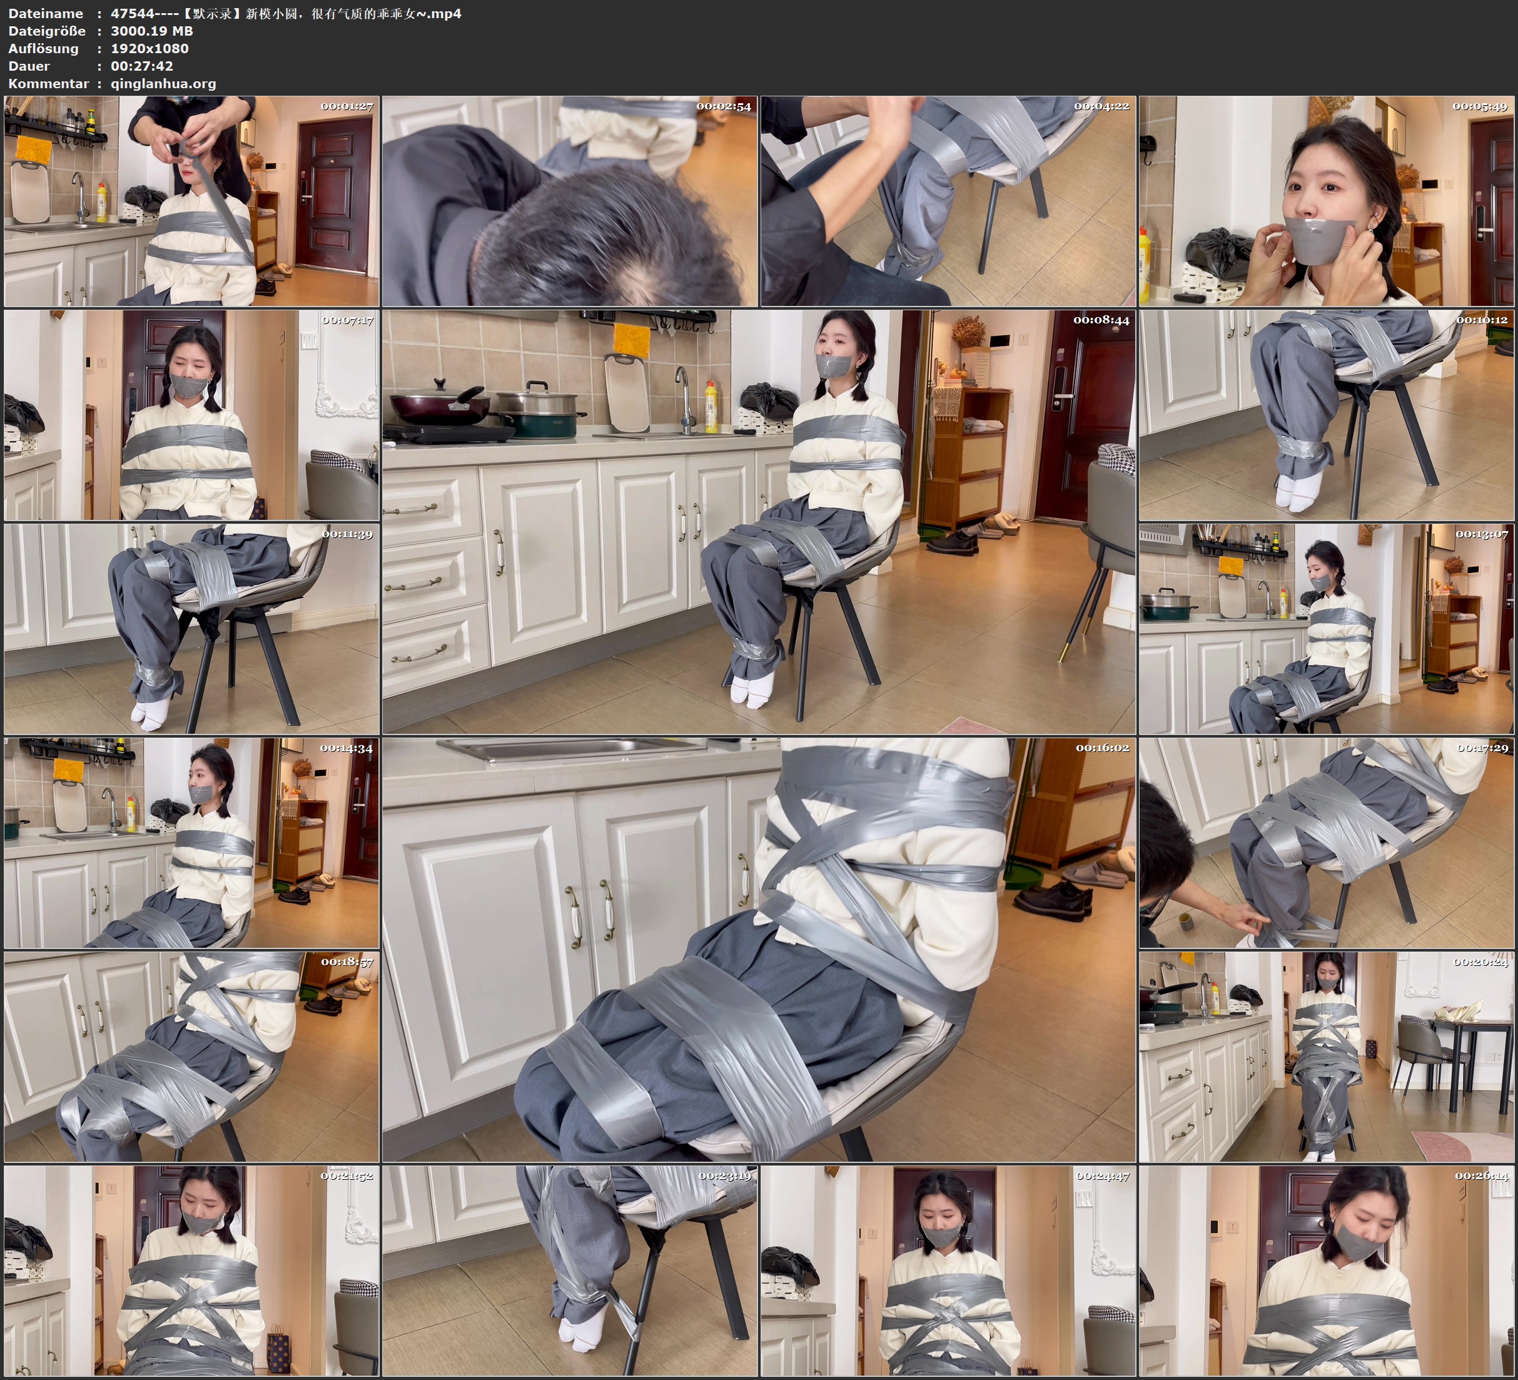Viewport: 1518px width, 1380px height.
Task: Select the frame at 00:04:22
Action: click(x=948, y=201)
